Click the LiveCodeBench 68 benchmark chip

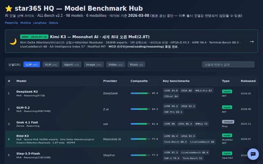(x=202, y=142)
